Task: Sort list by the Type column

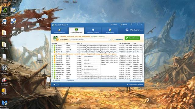Action: click(x=134, y=43)
